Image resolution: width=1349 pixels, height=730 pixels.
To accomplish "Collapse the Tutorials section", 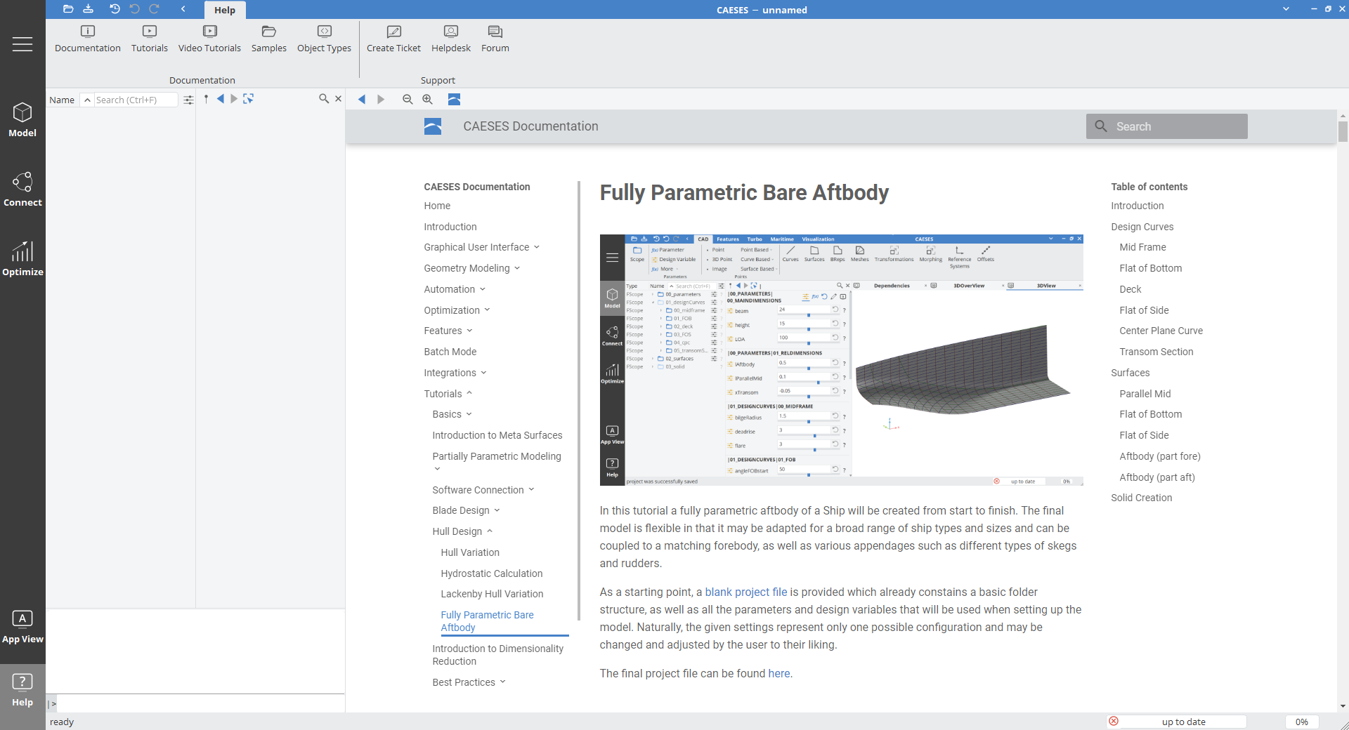I will point(469,394).
